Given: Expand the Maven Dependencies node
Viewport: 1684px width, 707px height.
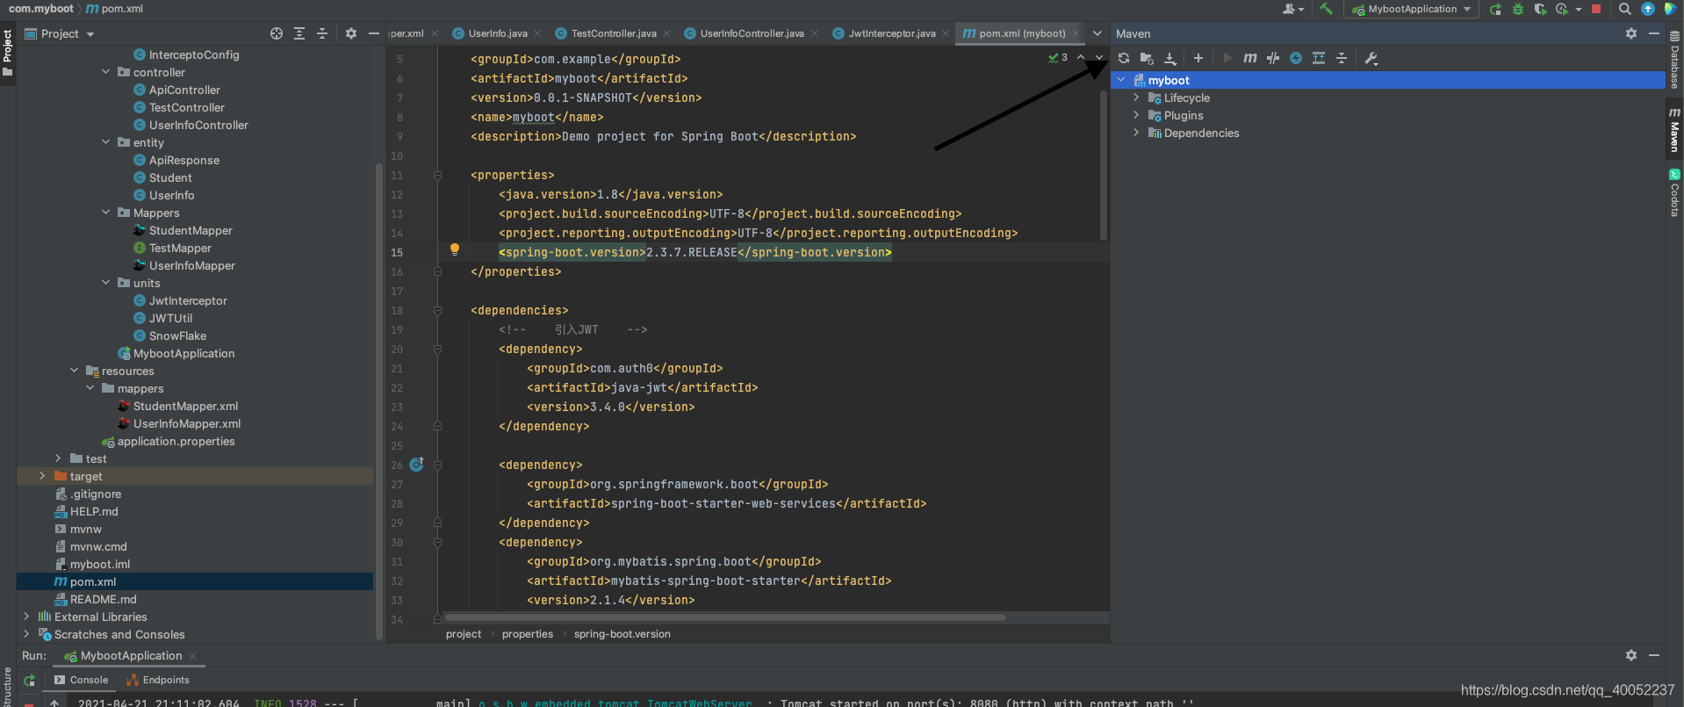Looking at the screenshot, I should (x=1137, y=133).
